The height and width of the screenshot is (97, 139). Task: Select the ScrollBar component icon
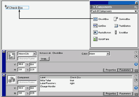click(x=116, y=32)
